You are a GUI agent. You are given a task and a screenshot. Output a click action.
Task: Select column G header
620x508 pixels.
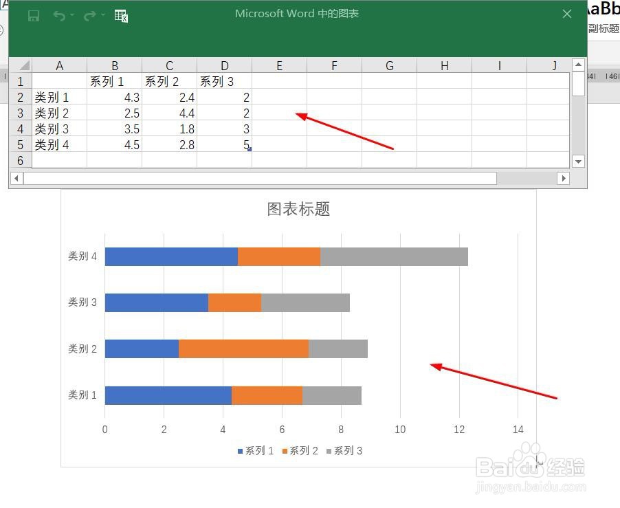click(389, 65)
